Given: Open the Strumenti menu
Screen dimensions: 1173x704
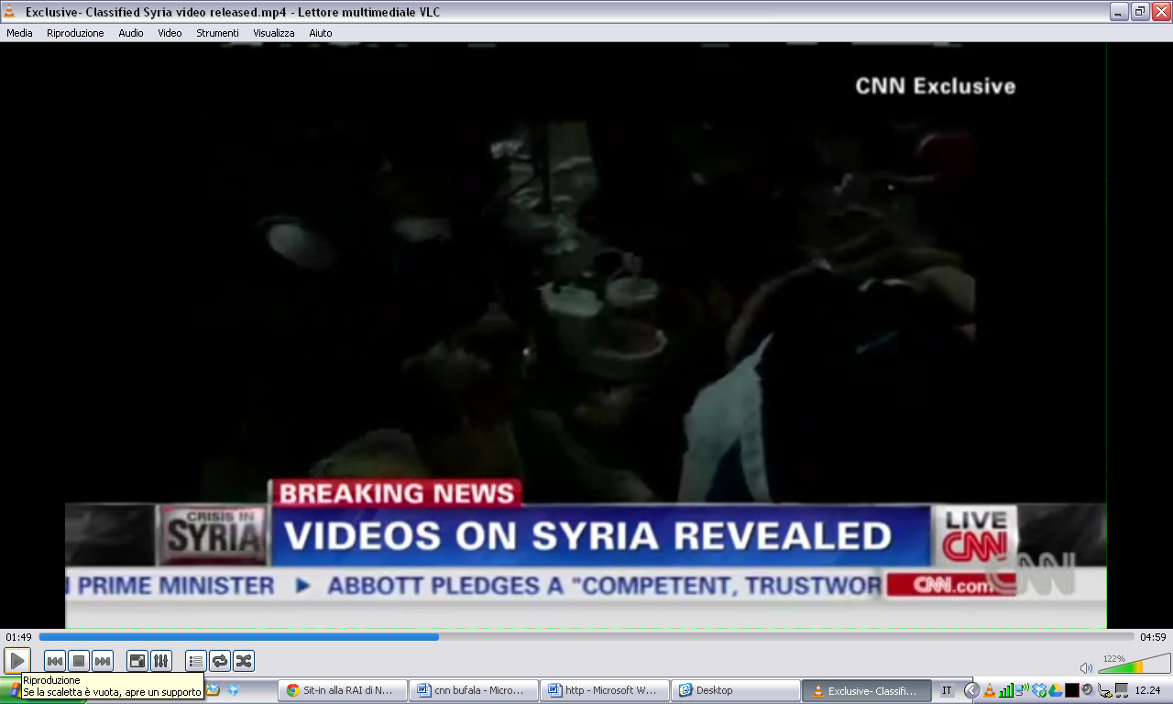Looking at the screenshot, I should (217, 33).
